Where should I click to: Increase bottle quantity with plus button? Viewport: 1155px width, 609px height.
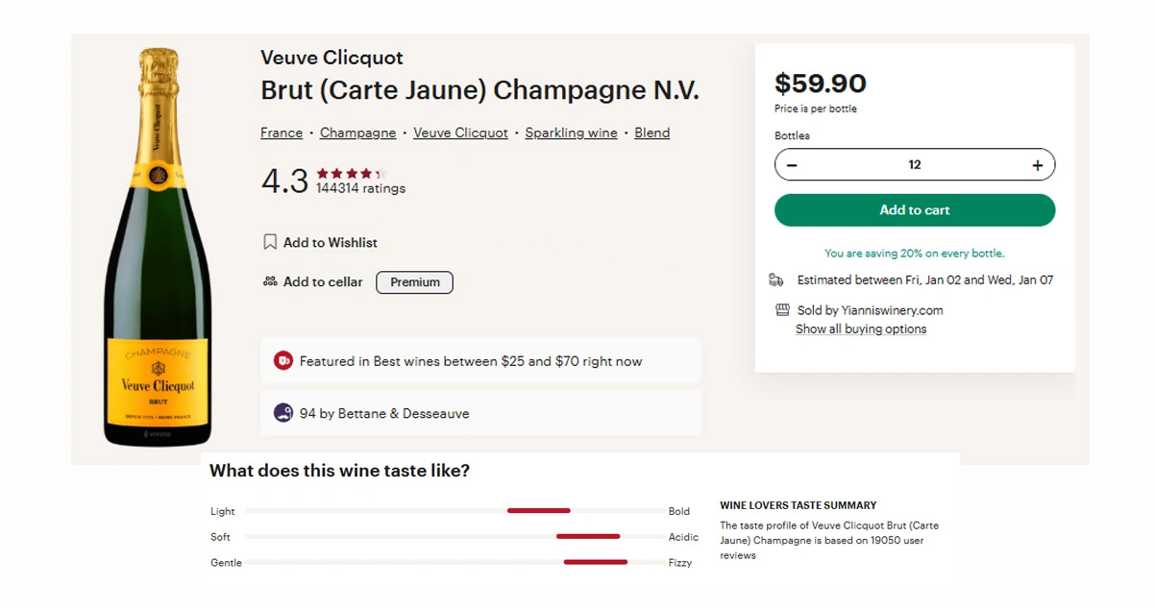tap(1038, 165)
